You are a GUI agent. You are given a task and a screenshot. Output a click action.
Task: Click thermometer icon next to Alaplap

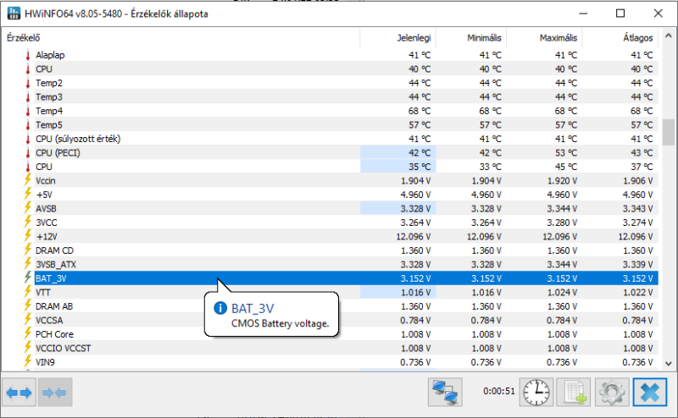pos(28,55)
